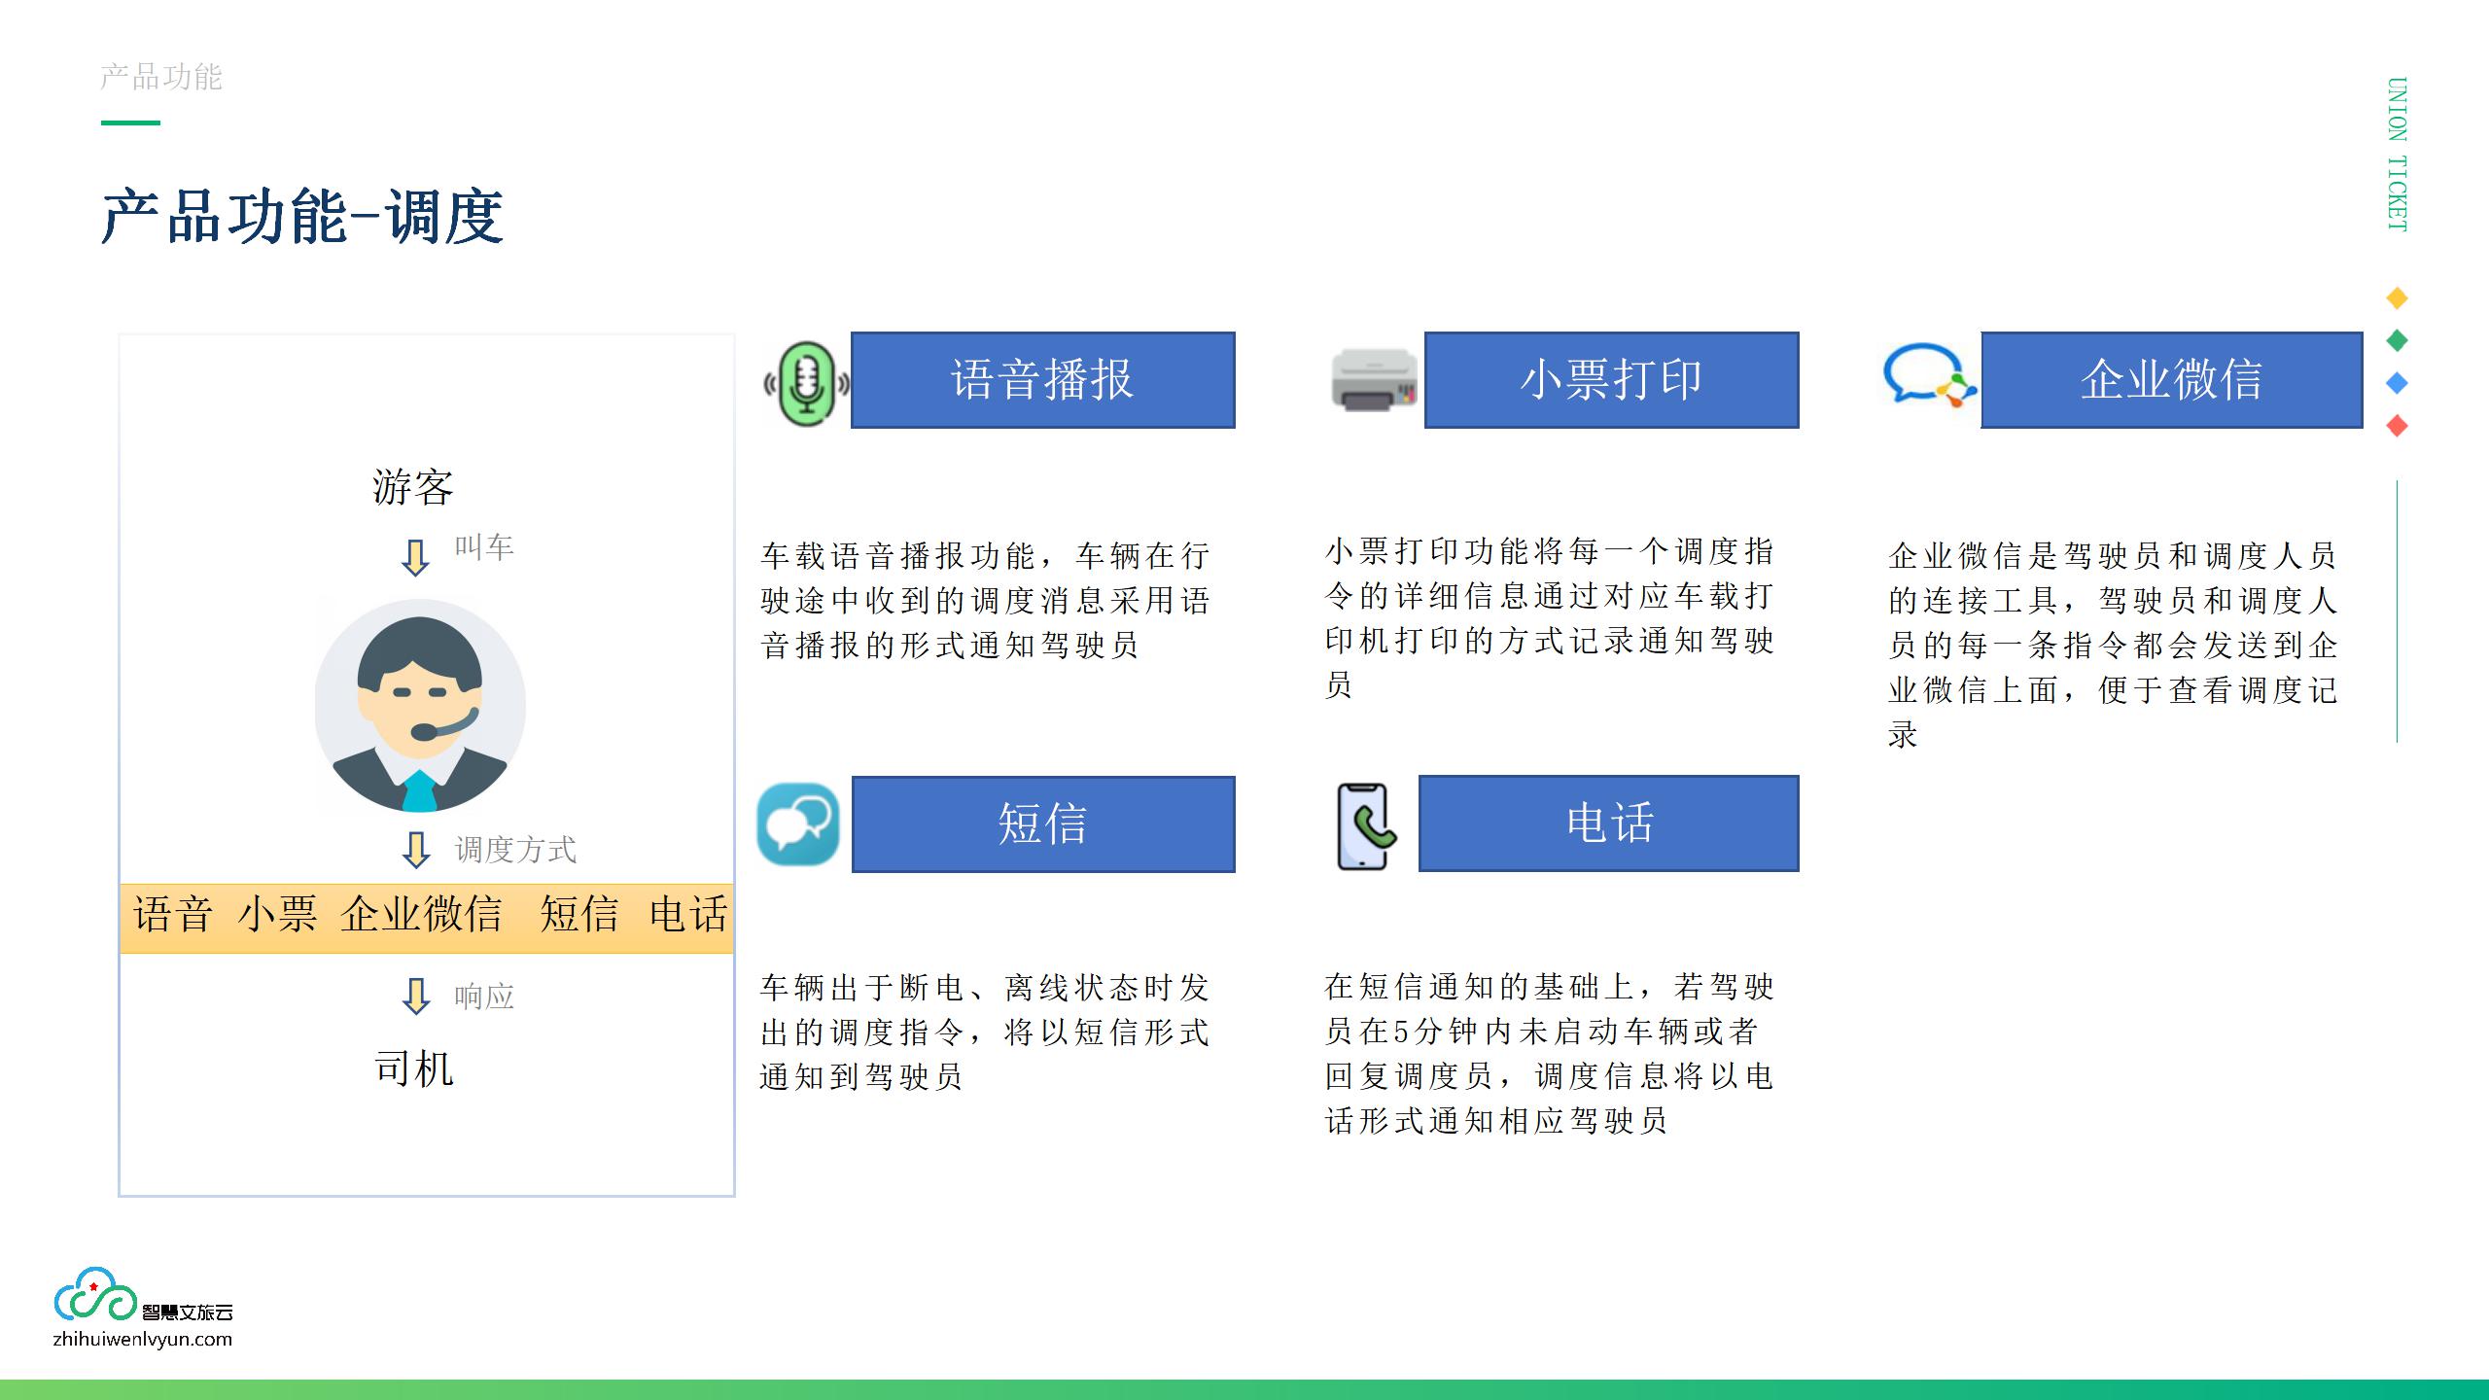This screenshot has width=2489, height=1400.
Task: Open the zhihuiwenlvyun.com link
Action: [143, 1339]
